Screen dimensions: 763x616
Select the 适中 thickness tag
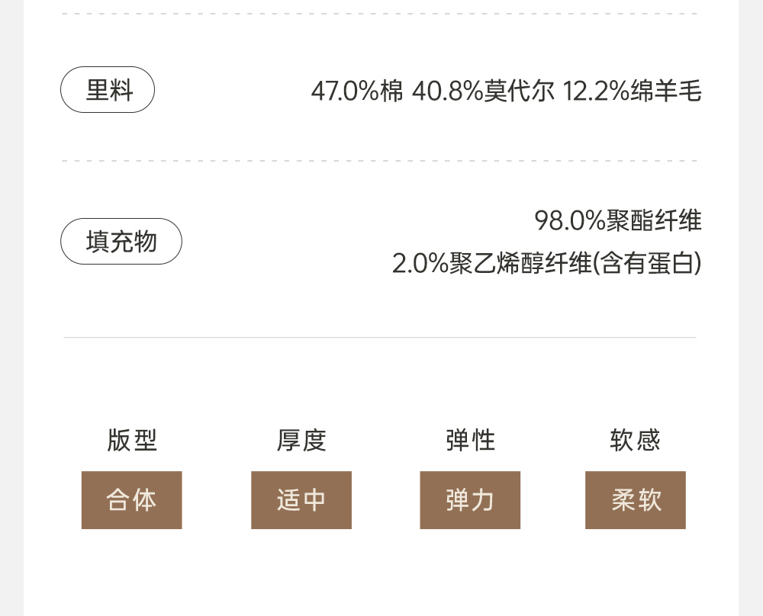pyautogui.click(x=301, y=500)
